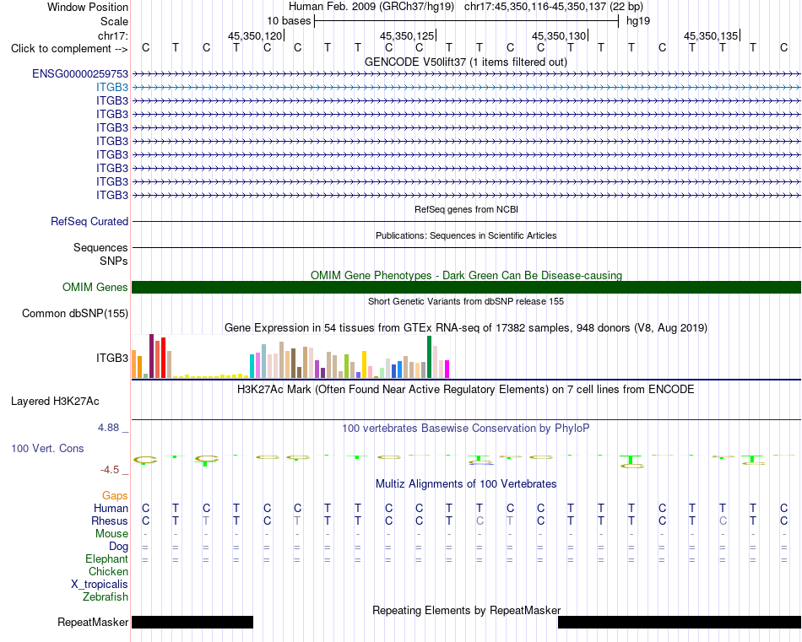Click the ENSG00000259753 gene label
This screenshot has height=642, width=802.
tap(80, 74)
